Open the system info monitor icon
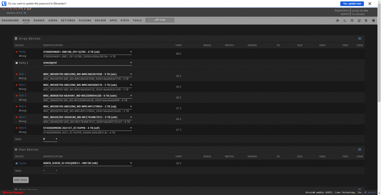The height and width of the screenshot is (195, 381). (359, 20)
